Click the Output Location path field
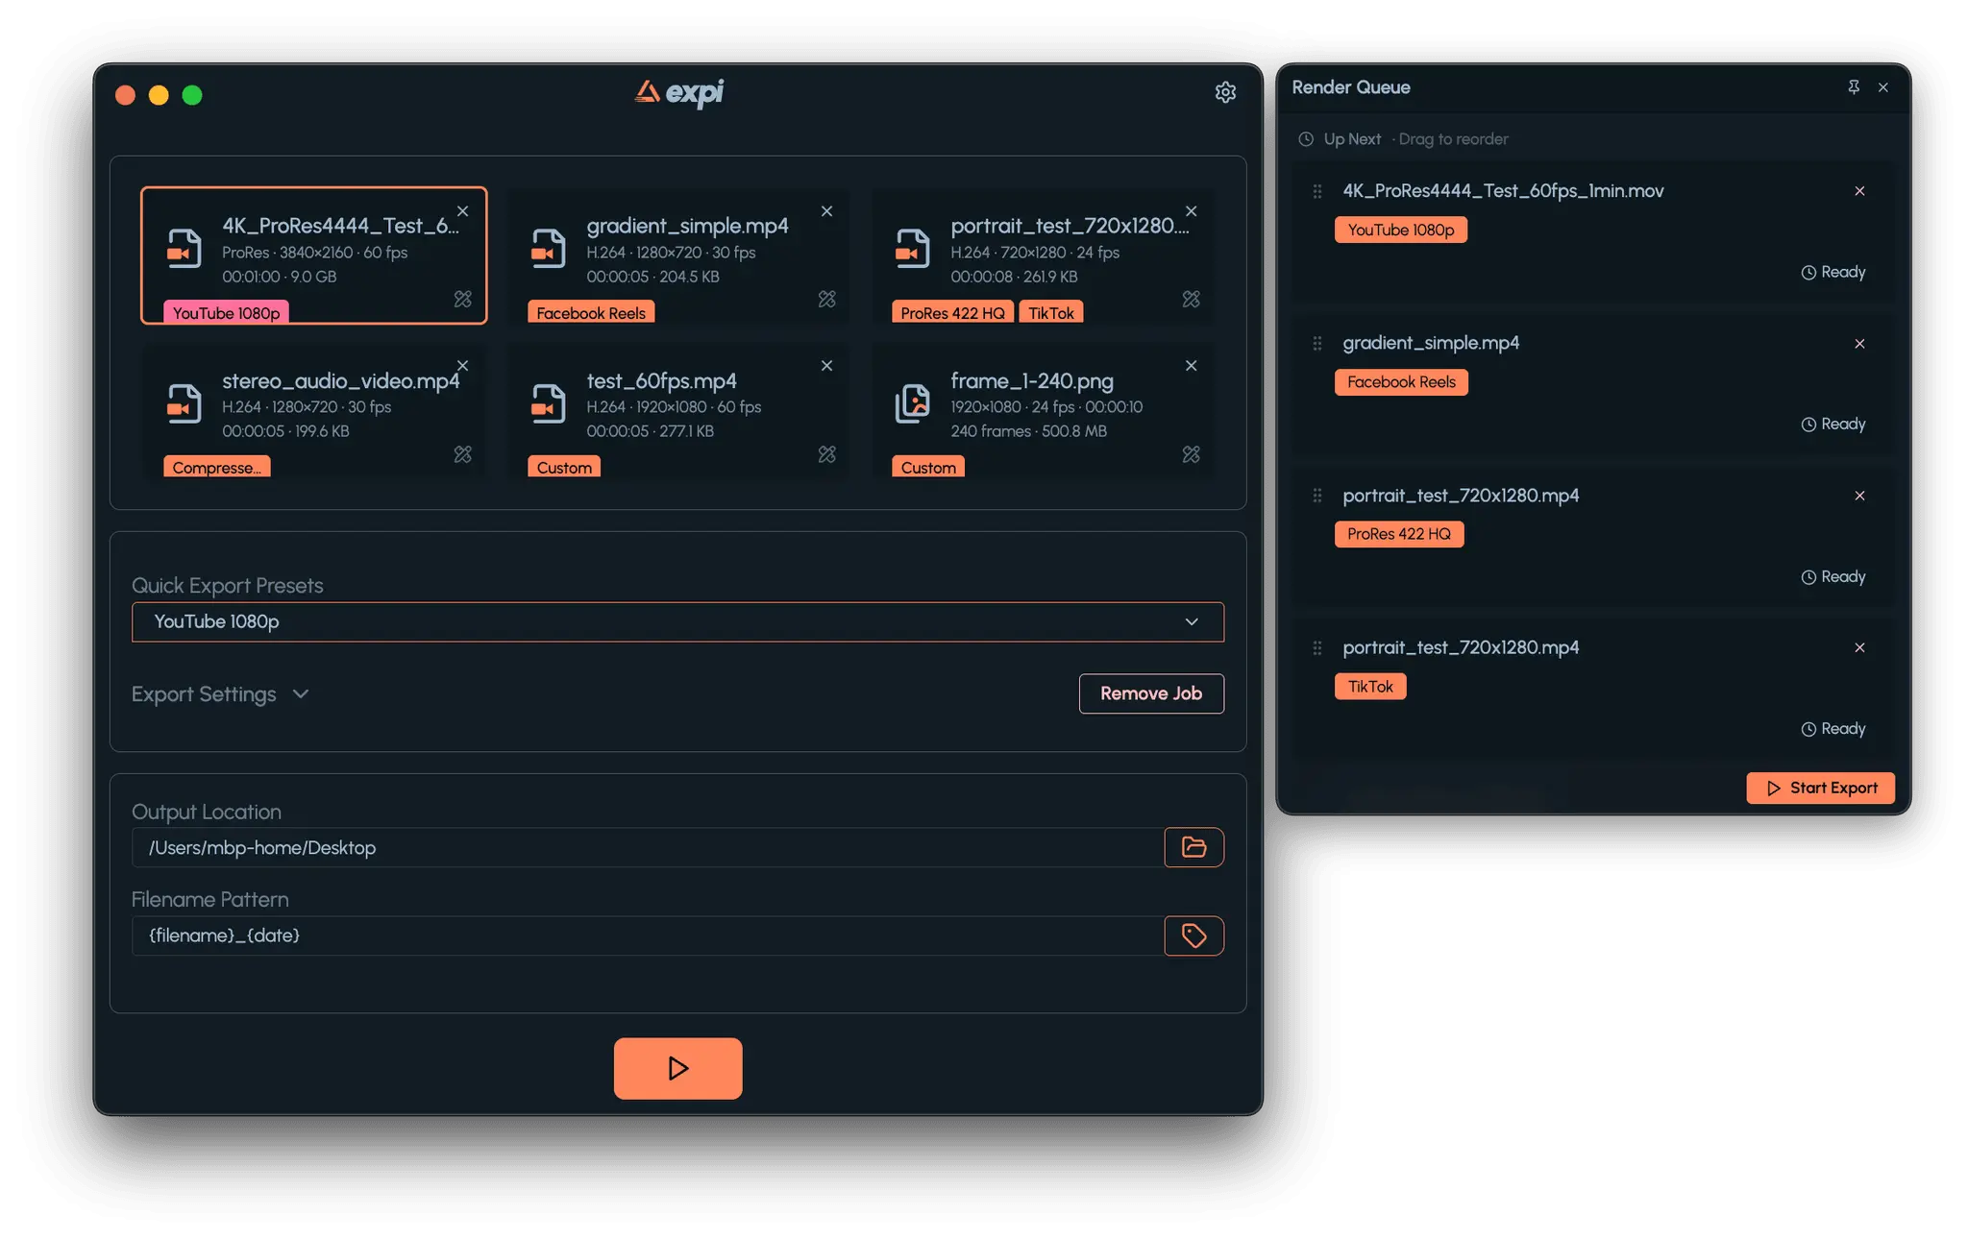The height and width of the screenshot is (1239, 1968). [x=648, y=848]
